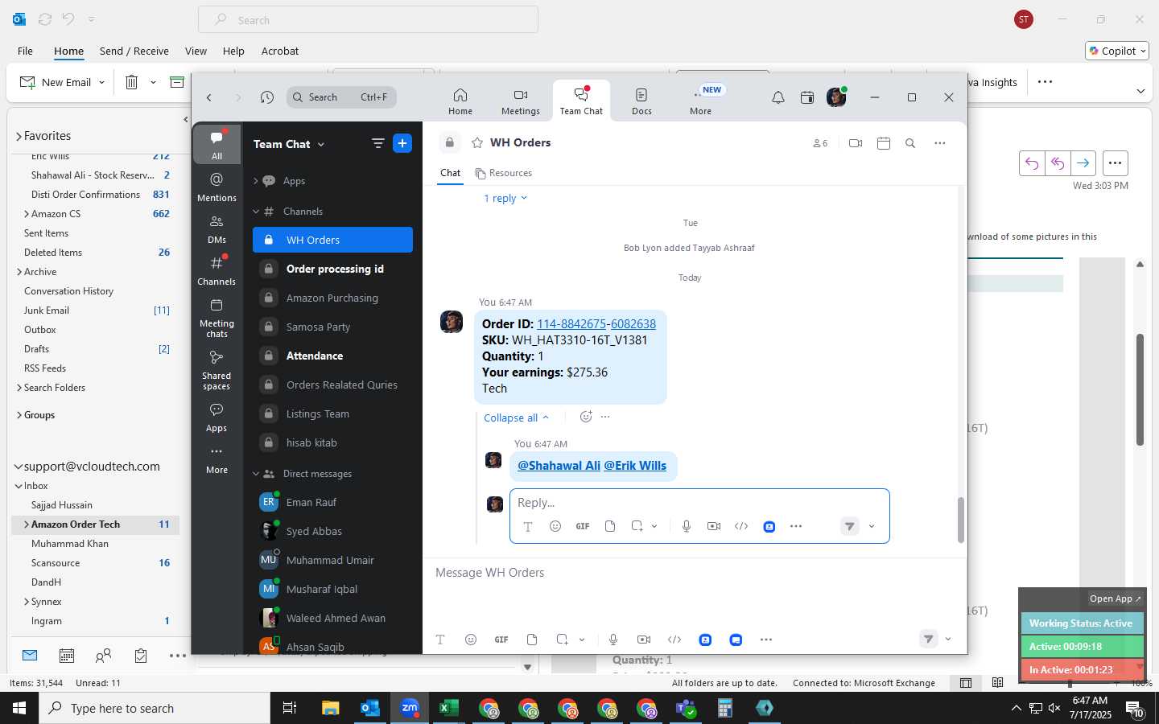Select DMs in Zoom sidebar
Screen dimensions: 1159x724
tap(217, 228)
